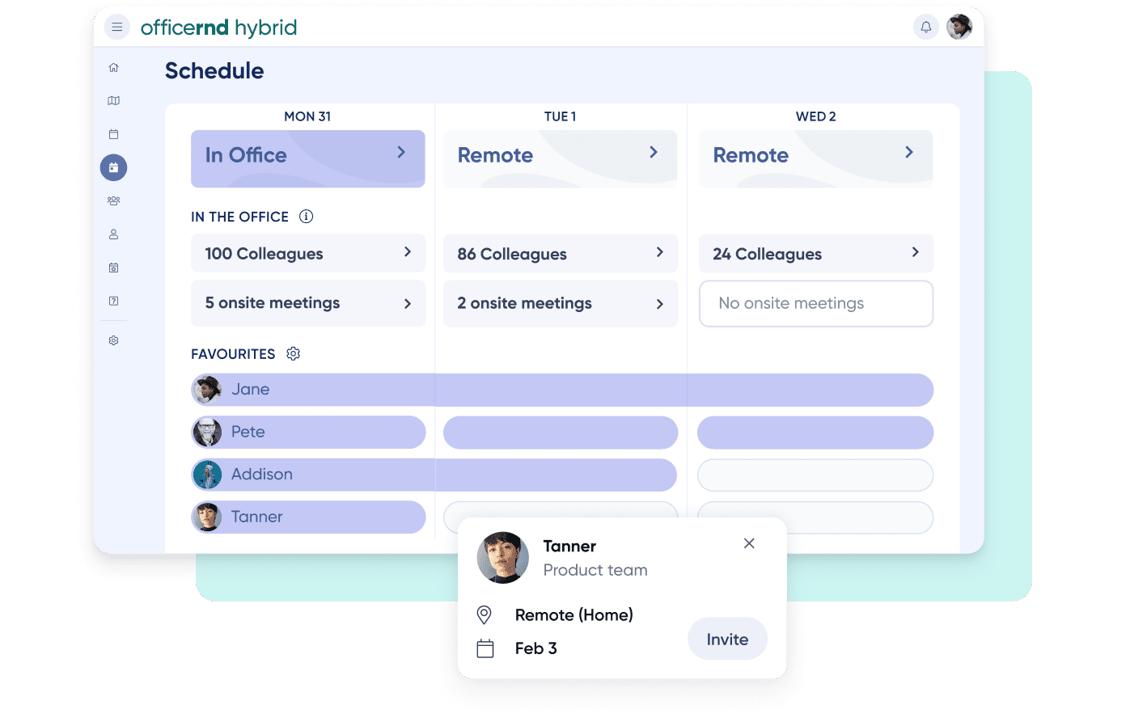
Task: Click the notifications bell icon
Action: coord(925,27)
